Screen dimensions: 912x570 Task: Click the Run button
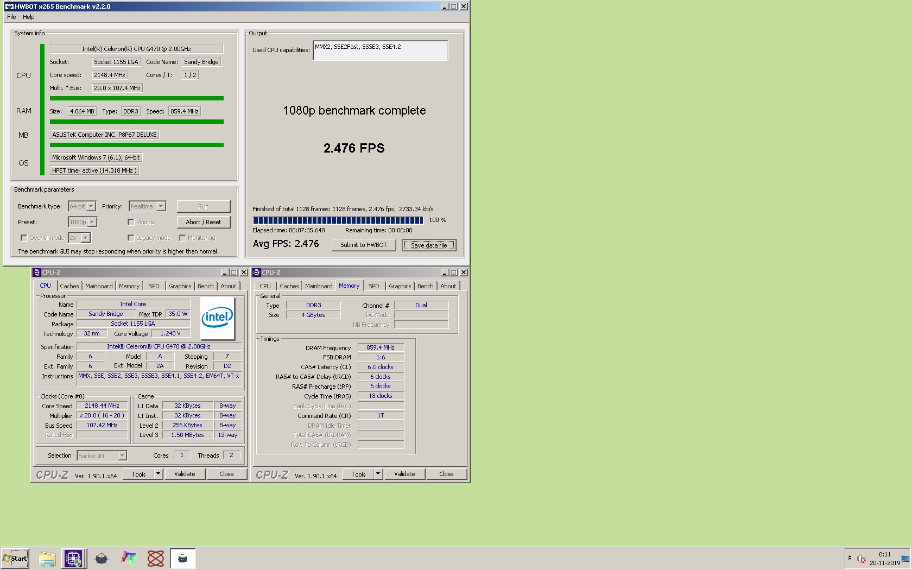[x=204, y=206]
